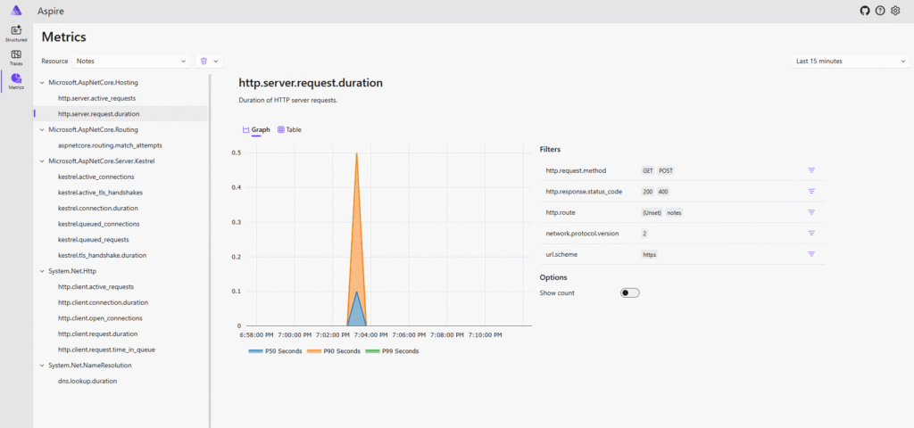Viewport: 914px width, 428px height.
Task: Click the 400 status code tag
Action: tap(663, 192)
